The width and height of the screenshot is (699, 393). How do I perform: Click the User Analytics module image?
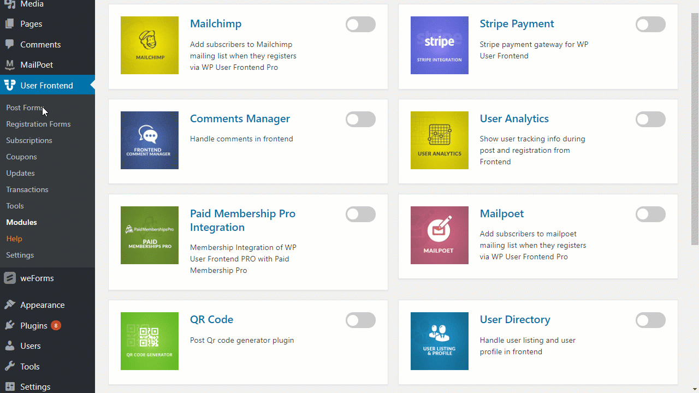tap(440, 140)
